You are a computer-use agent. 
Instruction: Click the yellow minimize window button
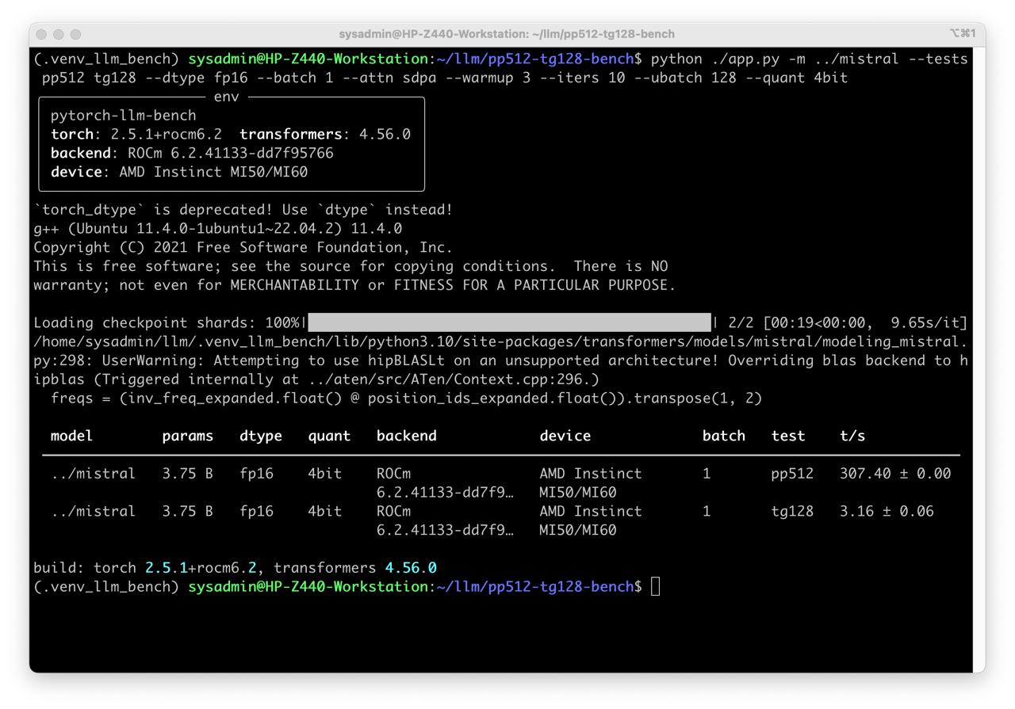[x=59, y=34]
